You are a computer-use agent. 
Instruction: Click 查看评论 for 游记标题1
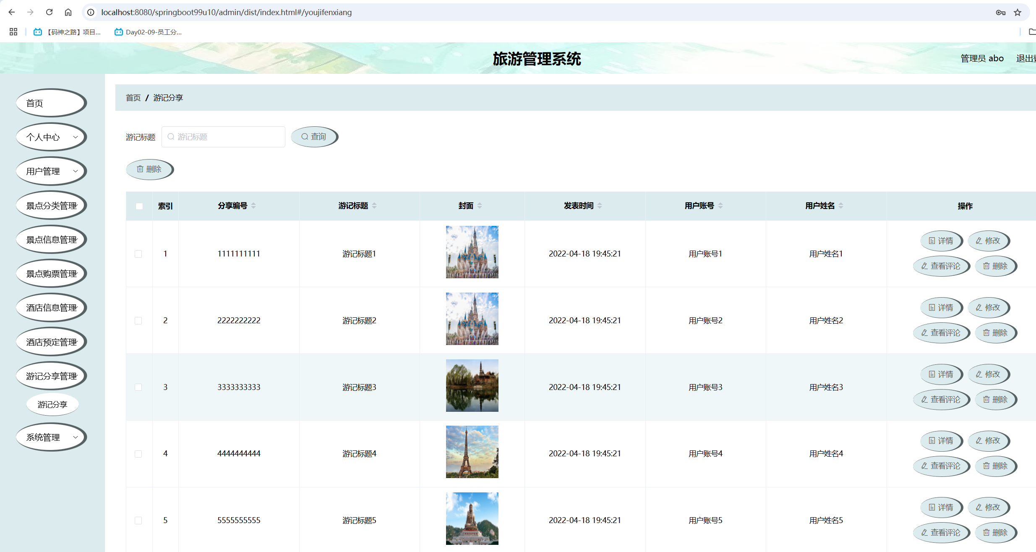point(941,266)
